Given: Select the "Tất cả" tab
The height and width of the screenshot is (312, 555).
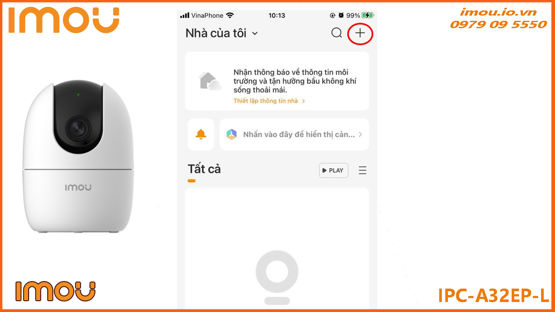Looking at the screenshot, I should pos(204,169).
